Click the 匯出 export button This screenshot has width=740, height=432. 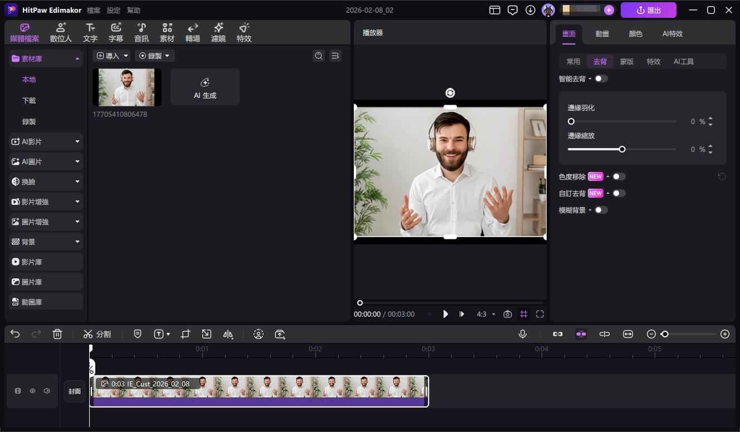pyautogui.click(x=648, y=9)
